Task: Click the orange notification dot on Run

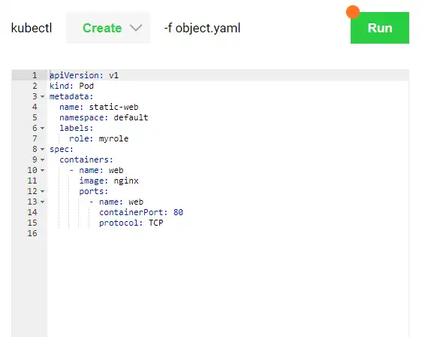Action: point(353,12)
